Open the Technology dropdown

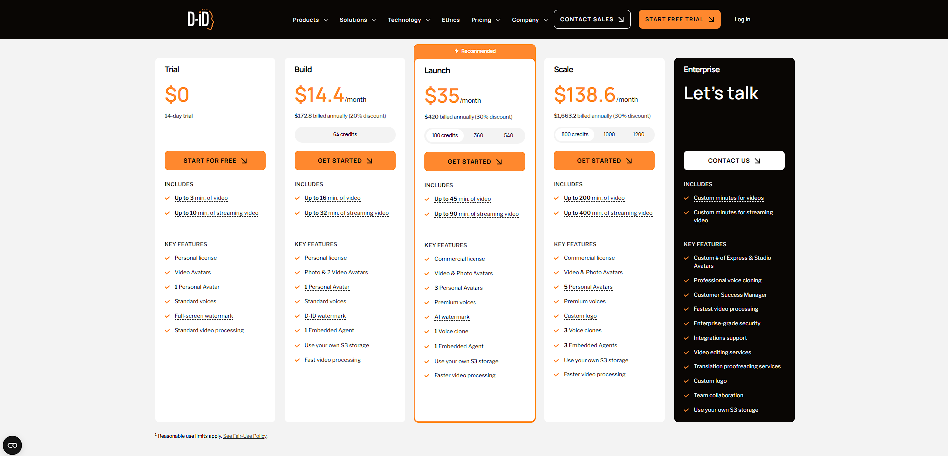pos(409,20)
